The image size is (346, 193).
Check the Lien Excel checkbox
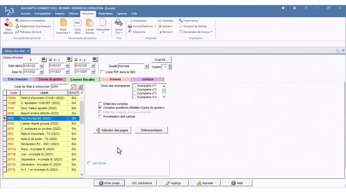coord(89,163)
